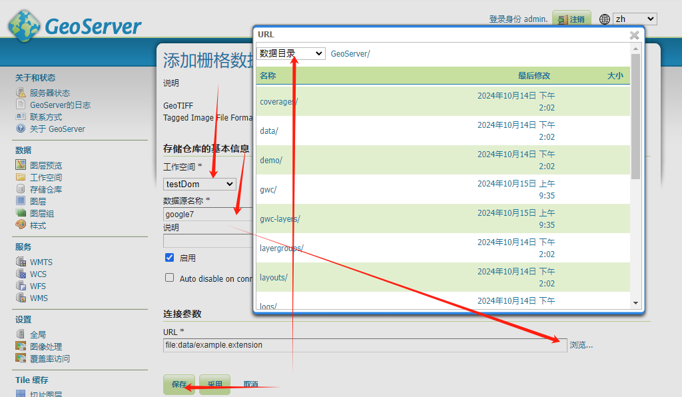Open the 样式 page

tap(37, 226)
